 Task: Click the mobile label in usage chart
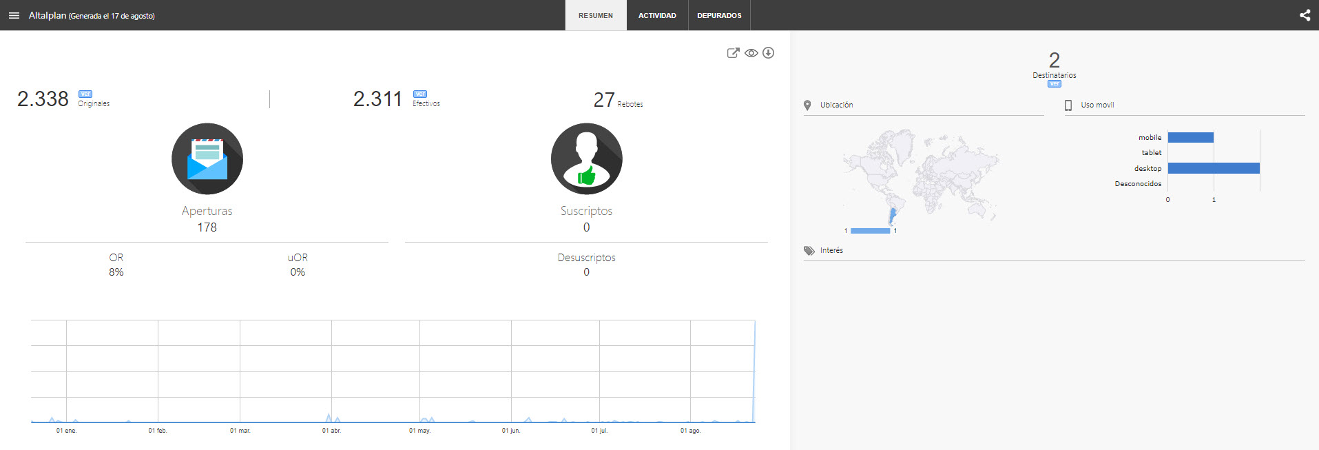click(1150, 138)
